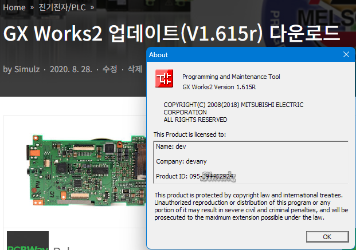356x250 pixels.
Task: Click the 'This Product is licensed to:' label
Action: click(190, 134)
